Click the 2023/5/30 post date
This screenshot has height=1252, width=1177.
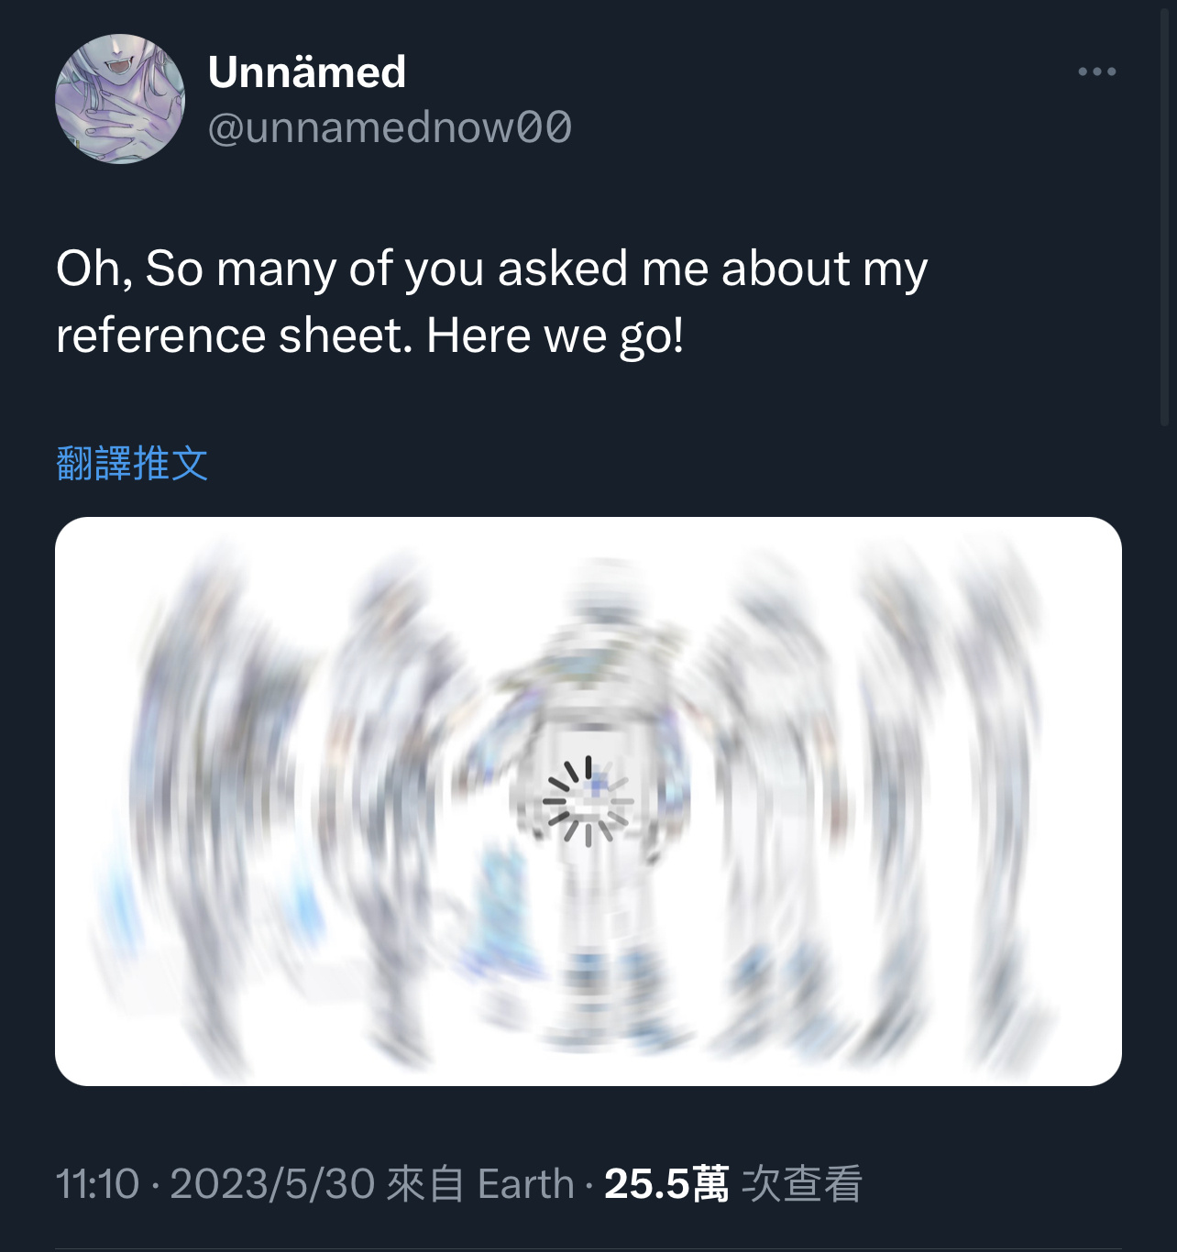[x=272, y=1183]
